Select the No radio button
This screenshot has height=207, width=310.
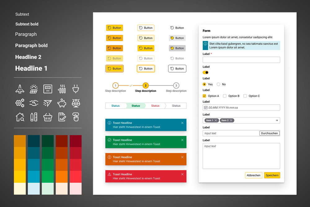coord(219,84)
